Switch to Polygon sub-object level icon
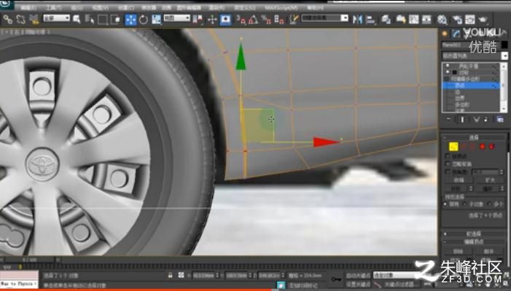 [483, 147]
